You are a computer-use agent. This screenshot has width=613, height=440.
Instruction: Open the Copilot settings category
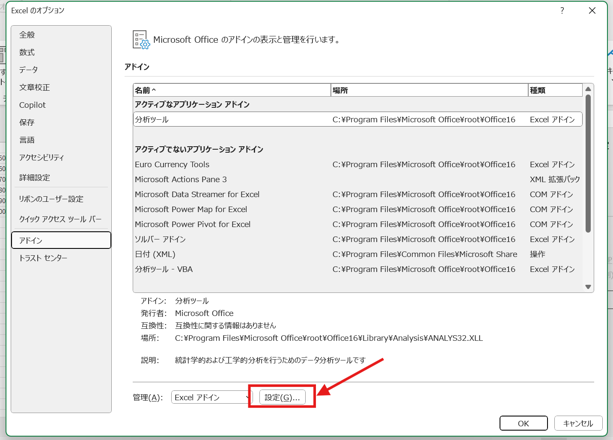(32, 105)
